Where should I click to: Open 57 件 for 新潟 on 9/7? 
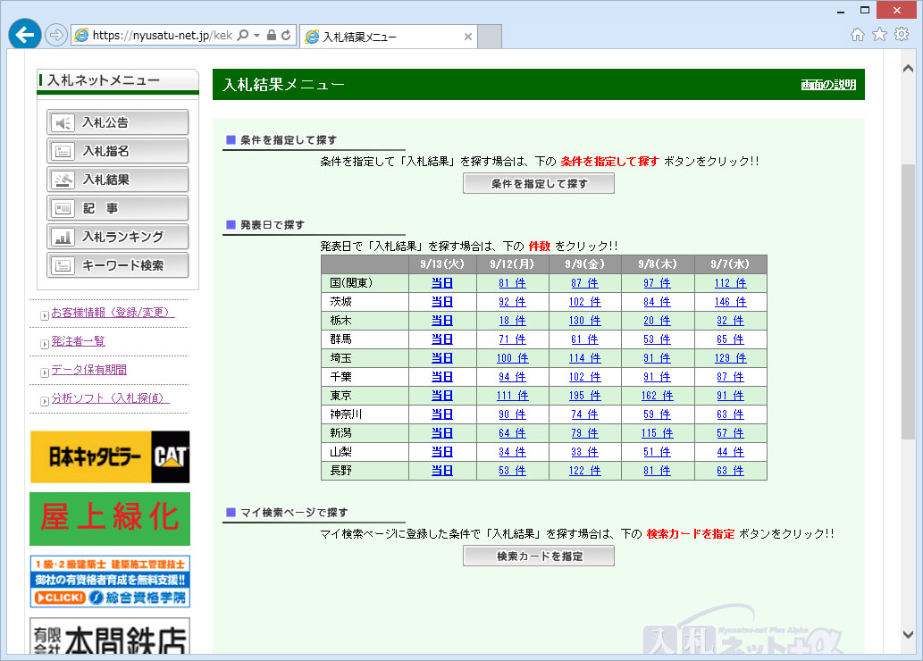pos(731,433)
